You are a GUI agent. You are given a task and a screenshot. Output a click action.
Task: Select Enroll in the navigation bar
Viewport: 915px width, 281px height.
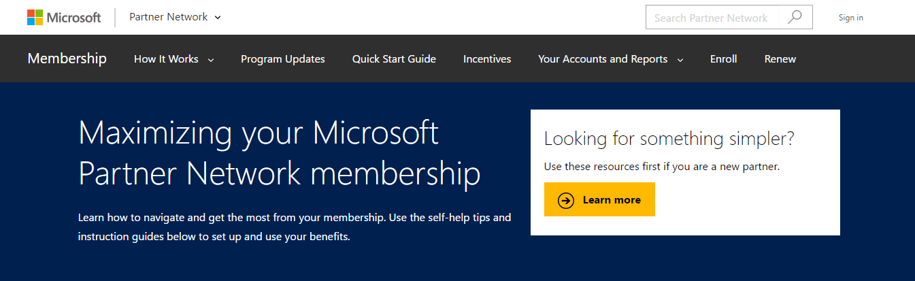point(723,59)
